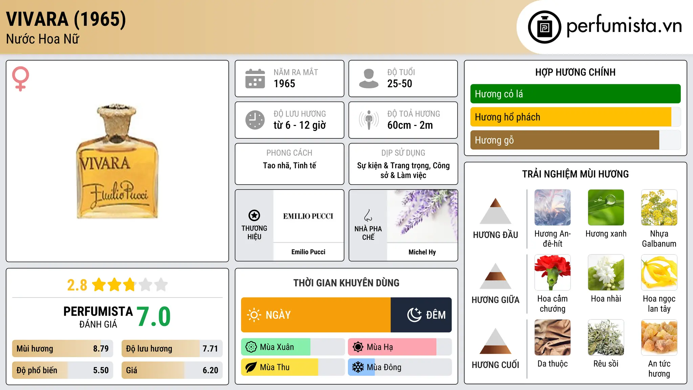Click the flower icon for Mùa Xuân
This screenshot has width=693, height=390.
click(x=251, y=347)
